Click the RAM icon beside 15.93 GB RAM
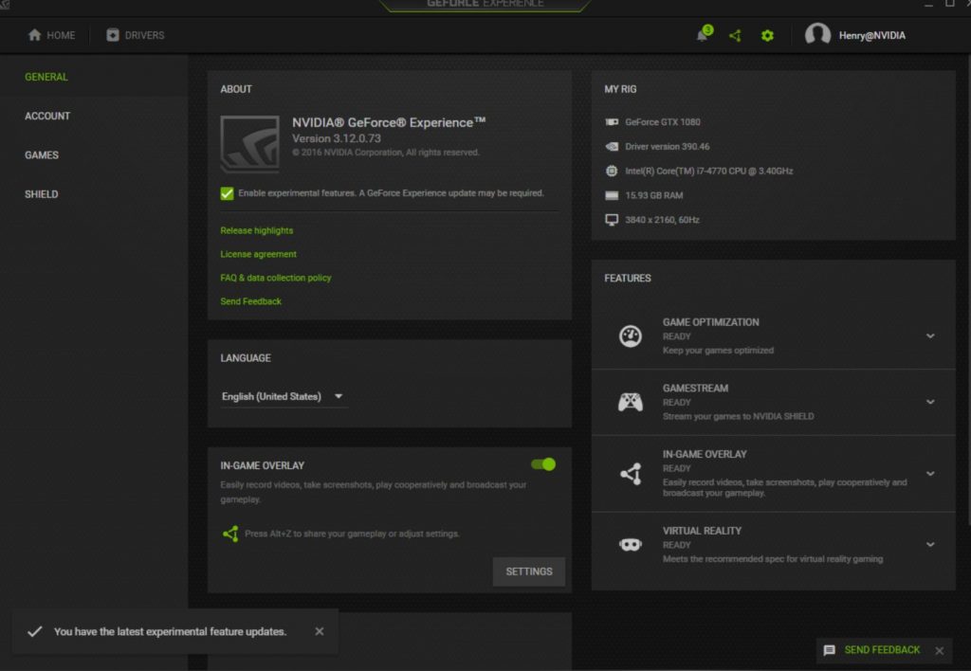 tap(612, 195)
